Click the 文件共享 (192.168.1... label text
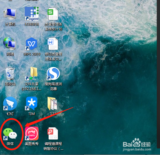 31,86
